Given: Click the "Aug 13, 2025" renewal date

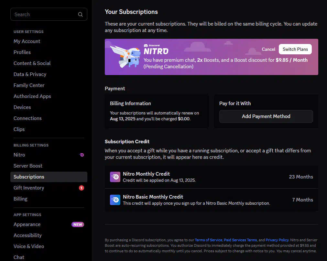Looking at the screenshot, I should coord(123,119).
